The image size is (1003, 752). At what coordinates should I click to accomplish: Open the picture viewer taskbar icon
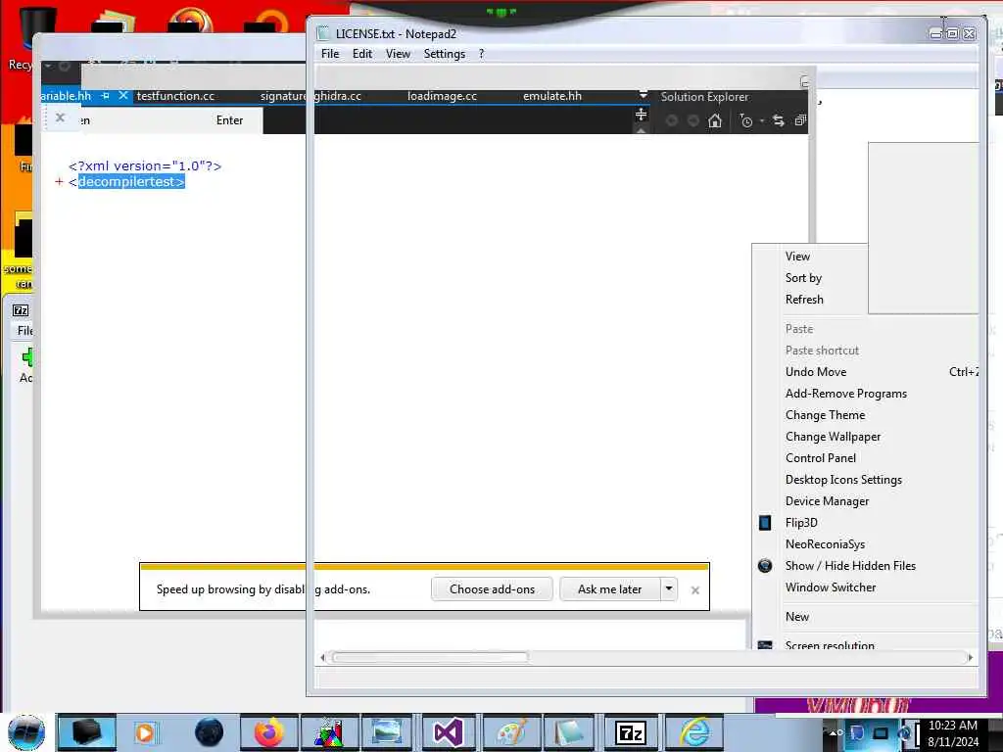(x=388, y=732)
